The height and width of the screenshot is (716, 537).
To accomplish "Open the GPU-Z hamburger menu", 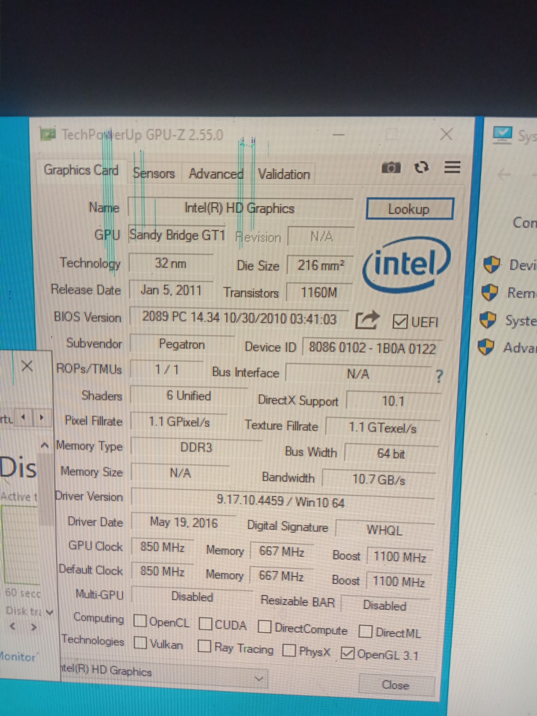I will coord(452,167).
